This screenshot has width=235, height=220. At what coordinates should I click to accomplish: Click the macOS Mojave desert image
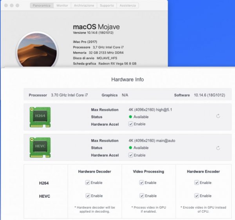point(37,50)
